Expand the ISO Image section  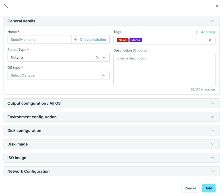pyautogui.click(x=213, y=158)
